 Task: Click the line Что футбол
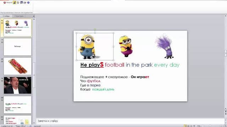tap(90, 81)
